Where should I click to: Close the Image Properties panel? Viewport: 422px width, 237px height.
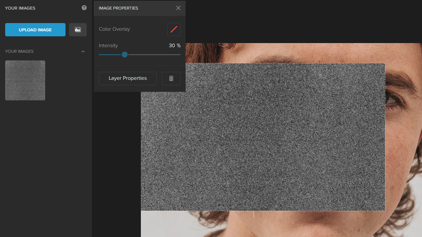[x=178, y=8]
